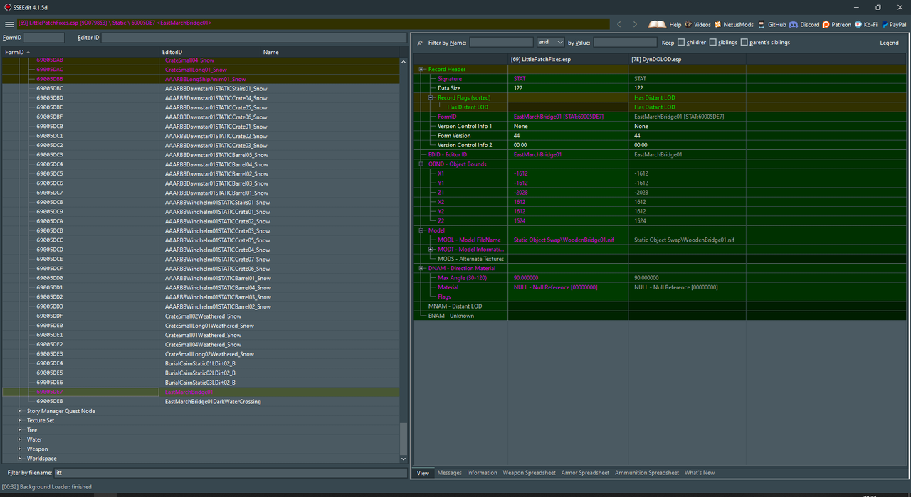The width and height of the screenshot is (911, 497).
Task: Click the Editor ID search field
Action: pos(254,37)
